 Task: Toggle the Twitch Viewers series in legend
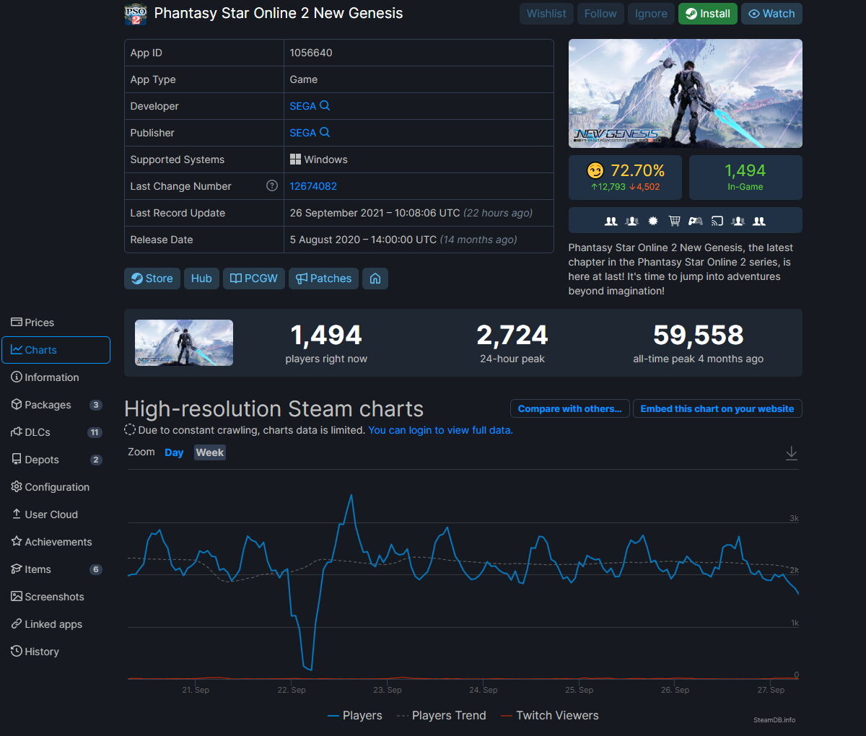point(549,716)
